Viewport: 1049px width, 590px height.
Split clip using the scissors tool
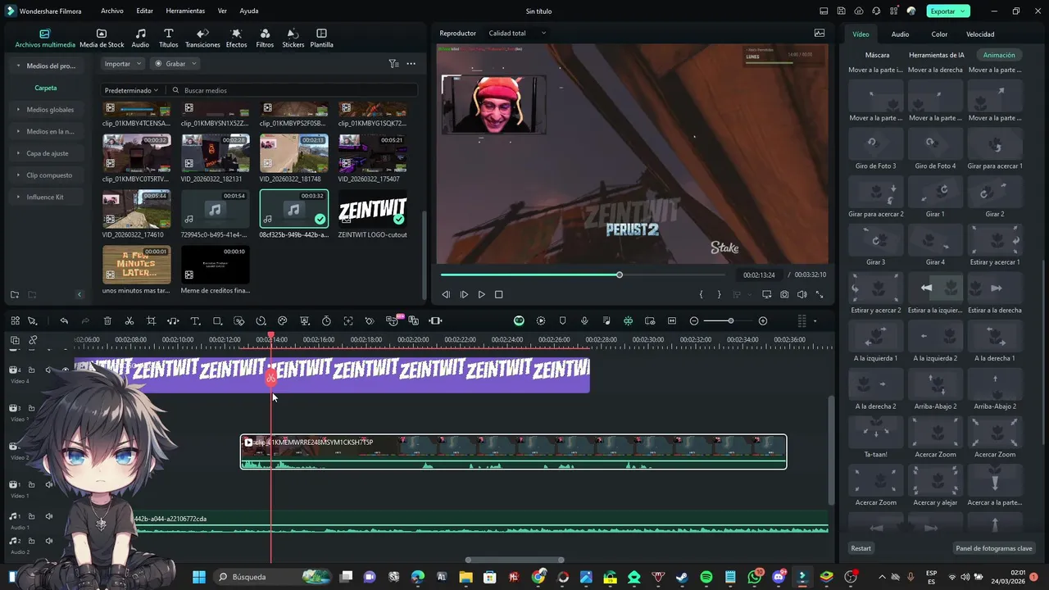tap(129, 321)
